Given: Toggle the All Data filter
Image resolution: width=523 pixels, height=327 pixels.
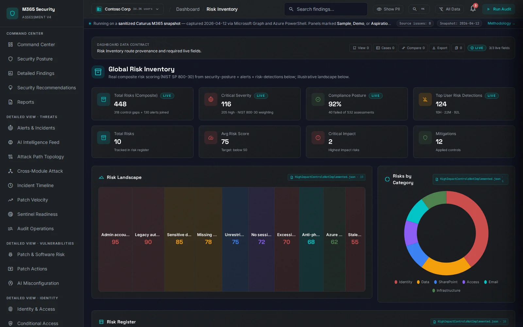Looking at the screenshot, I should point(449,9).
